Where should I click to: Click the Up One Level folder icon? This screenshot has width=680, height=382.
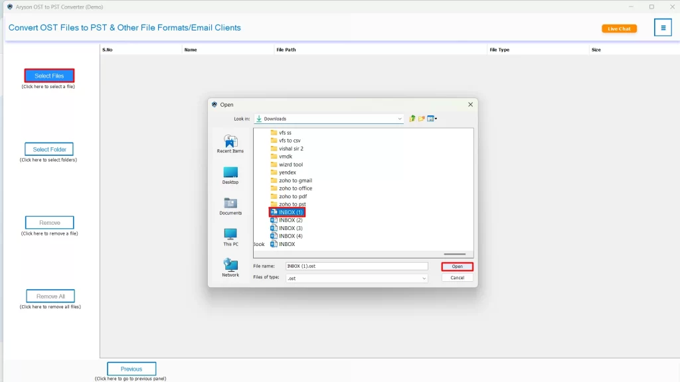[x=412, y=119]
